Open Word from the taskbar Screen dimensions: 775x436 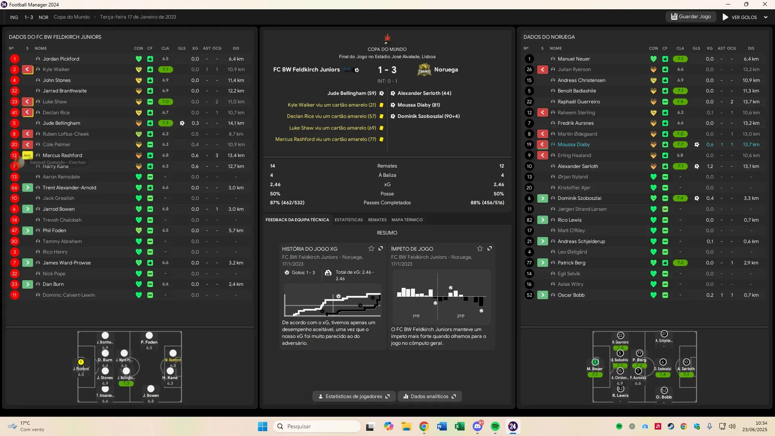tap(441, 426)
